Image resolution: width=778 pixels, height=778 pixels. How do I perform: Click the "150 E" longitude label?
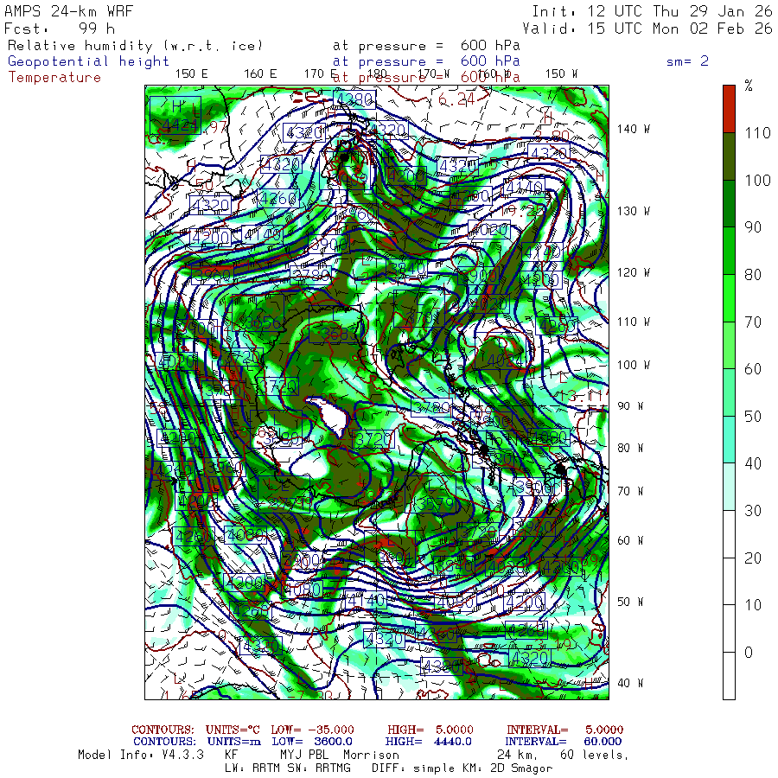[191, 73]
